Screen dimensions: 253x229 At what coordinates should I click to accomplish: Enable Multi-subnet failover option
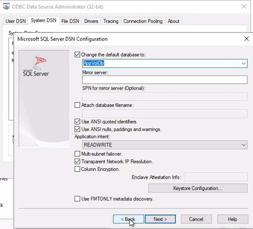pyautogui.click(x=77, y=154)
